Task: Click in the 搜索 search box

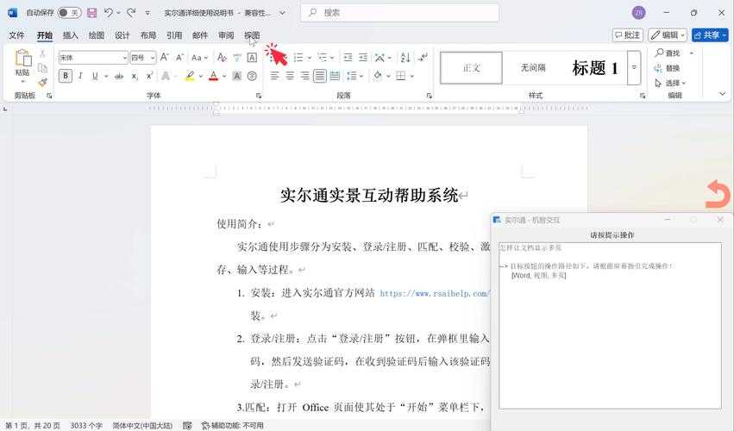Action: (x=399, y=13)
